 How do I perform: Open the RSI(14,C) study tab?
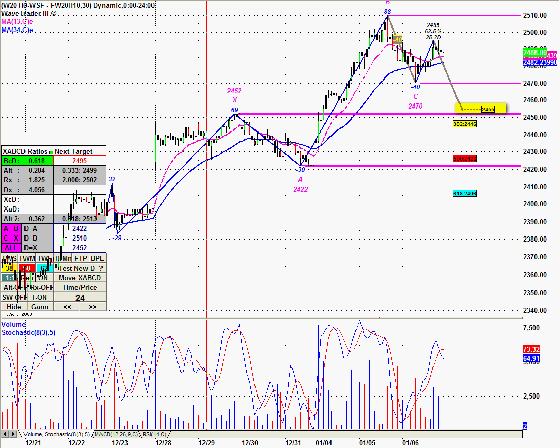click(x=153, y=434)
